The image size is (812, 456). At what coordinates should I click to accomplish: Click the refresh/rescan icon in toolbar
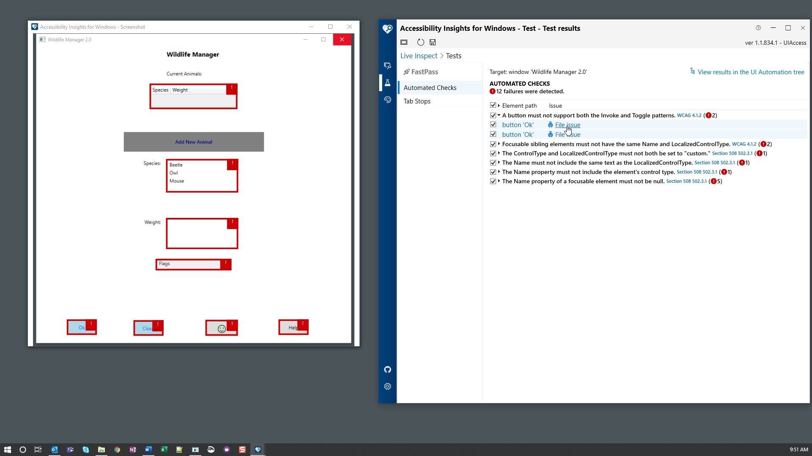click(420, 42)
